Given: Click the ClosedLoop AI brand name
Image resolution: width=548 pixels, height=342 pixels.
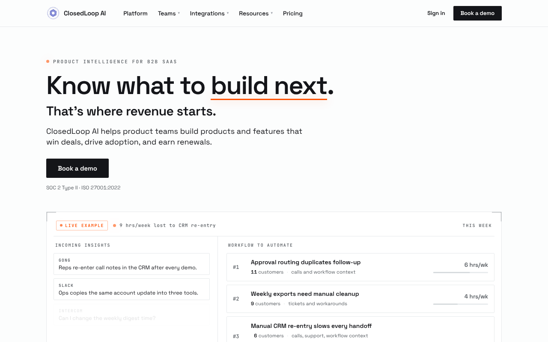Looking at the screenshot, I should (85, 13).
